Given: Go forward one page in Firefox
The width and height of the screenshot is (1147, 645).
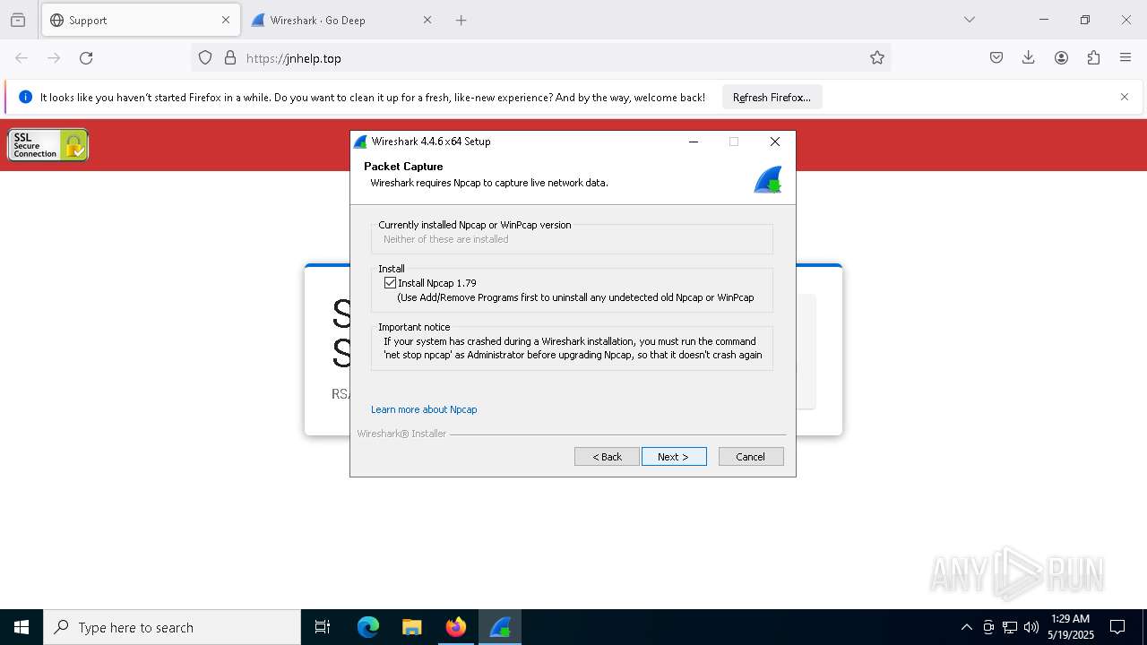Looking at the screenshot, I should pyautogui.click(x=54, y=58).
